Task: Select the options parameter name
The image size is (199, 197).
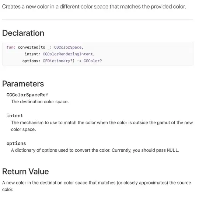Action: click(16, 144)
